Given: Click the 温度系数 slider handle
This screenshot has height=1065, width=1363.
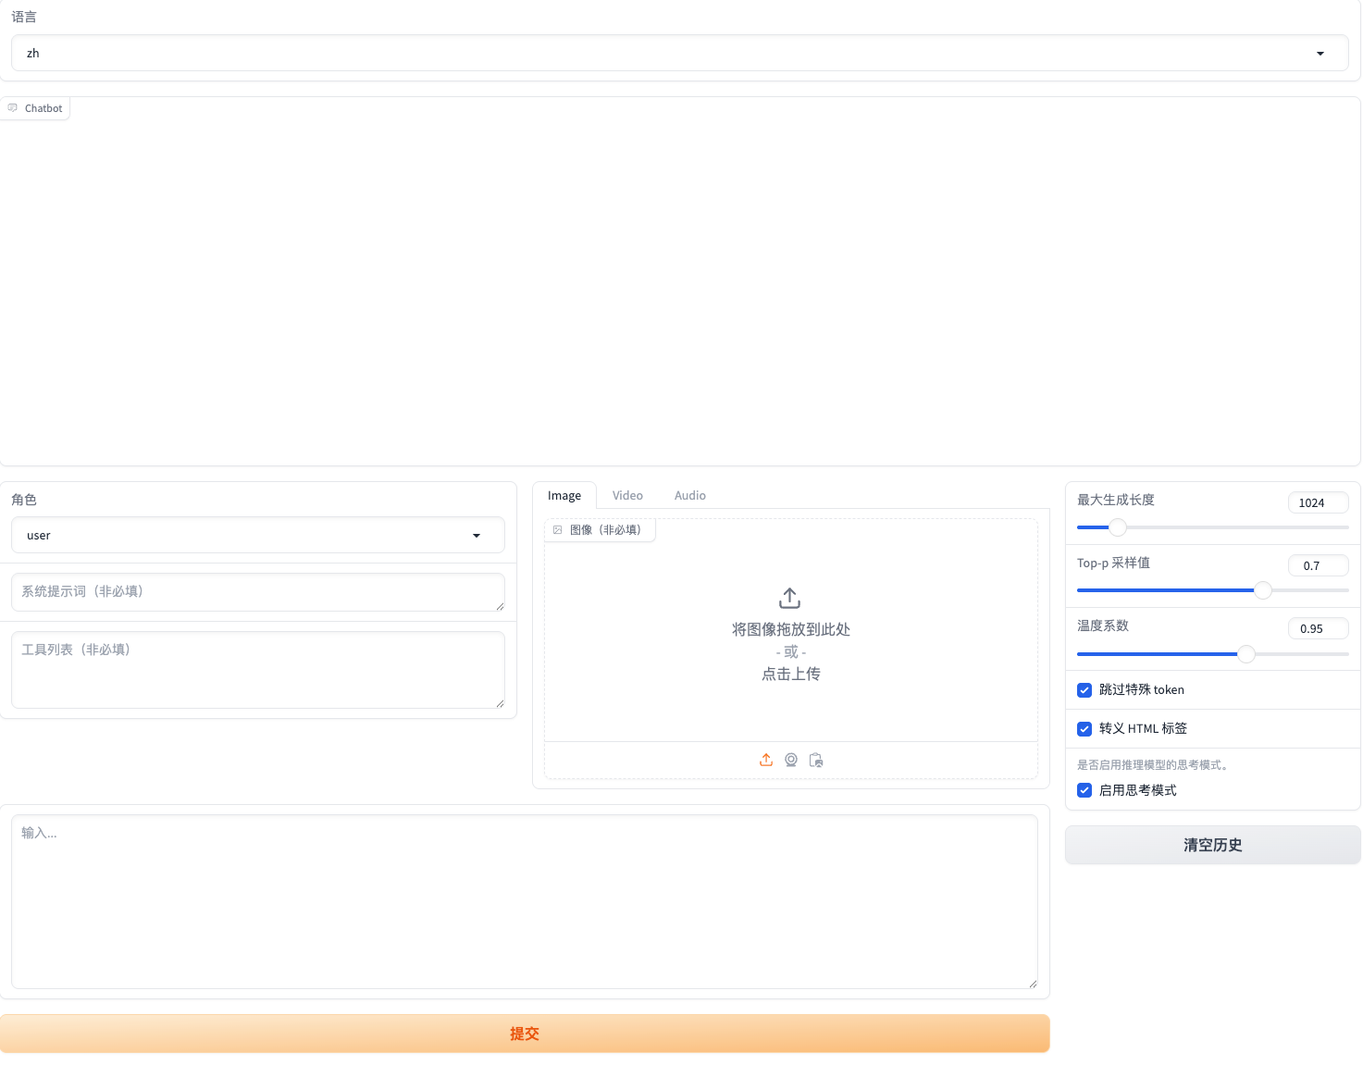Looking at the screenshot, I should pyautogui.click(x=1246, y=654).
